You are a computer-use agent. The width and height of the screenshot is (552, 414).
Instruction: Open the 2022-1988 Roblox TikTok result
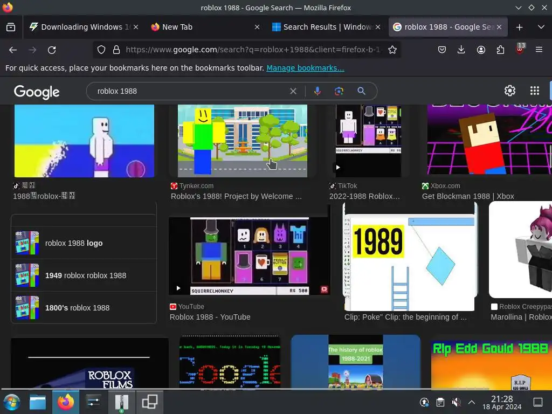pos(364,196)
